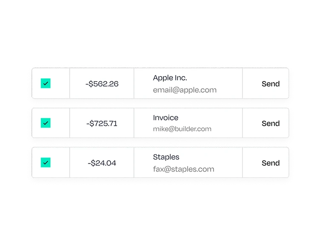Image resolution: width=320 pixels, height=250 pixels.
Task: Uncheck the Apple Inc. transaction checkbox
Action: [x=46, y=83]
